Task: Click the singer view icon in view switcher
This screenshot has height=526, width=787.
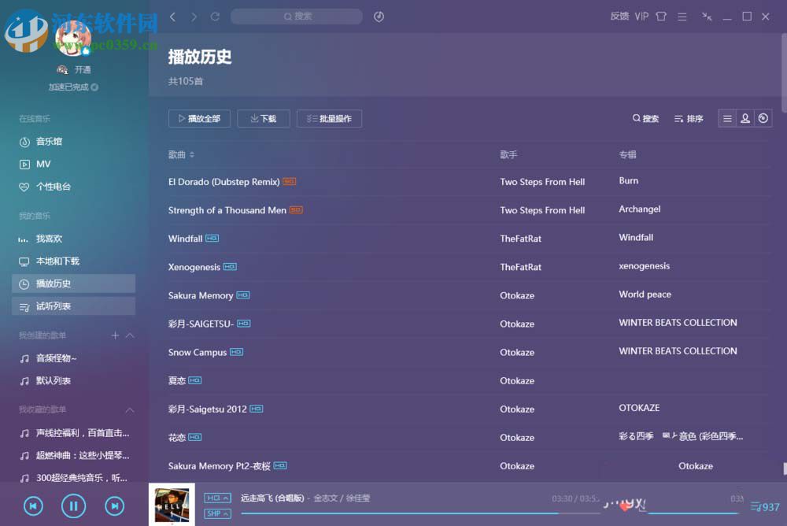Action: tap(745, 117)
